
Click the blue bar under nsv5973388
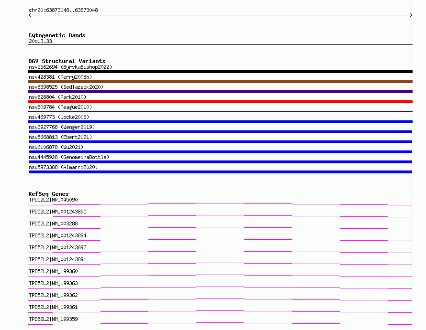(220, 172)
